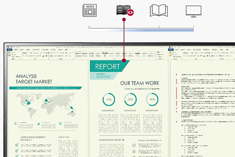Viewport: 235px width, 157px height.
Task: Click the blue gradient bar under the scale
Action: (x=141, y=30)
